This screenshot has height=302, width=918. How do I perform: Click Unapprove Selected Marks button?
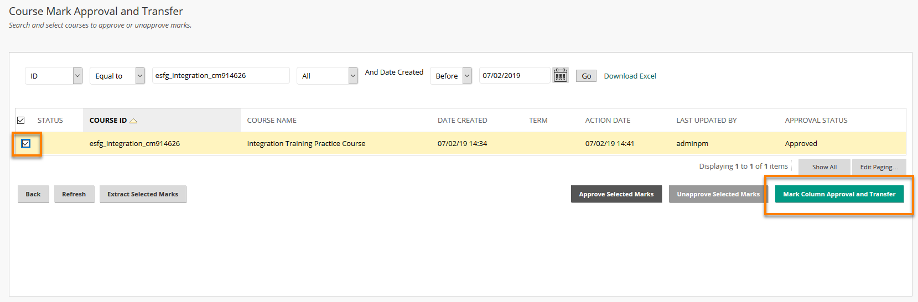click(x=718, y=194)
